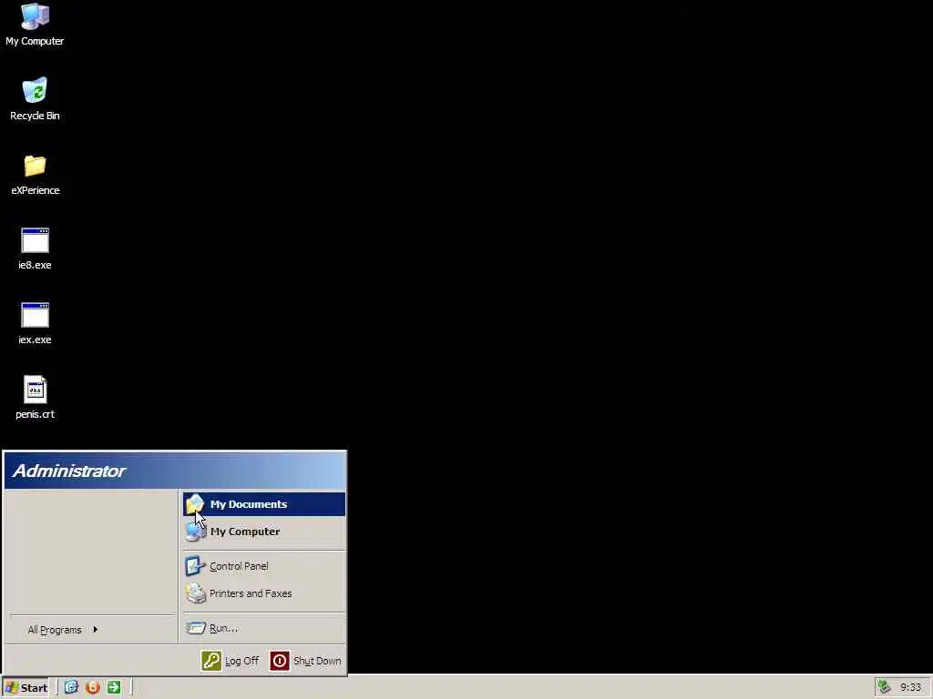Select the ie8.exe desktop file
Screen dimensions: 933x699
click(35, 248)
